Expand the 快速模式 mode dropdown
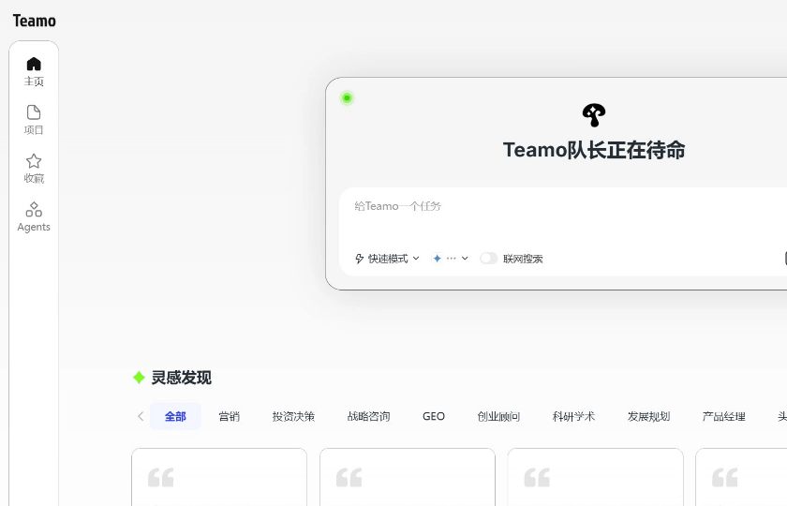The height and width of the screenshot is (506, 787). tap(387, 259)
